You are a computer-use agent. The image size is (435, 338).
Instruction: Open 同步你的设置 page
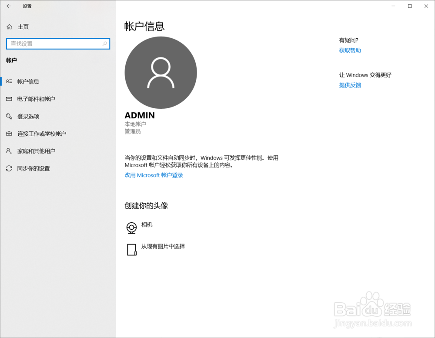coord(33,168)
